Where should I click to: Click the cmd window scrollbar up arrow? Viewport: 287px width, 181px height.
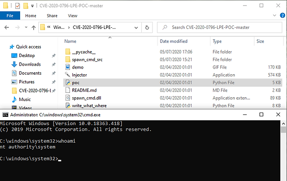[284, 124]
